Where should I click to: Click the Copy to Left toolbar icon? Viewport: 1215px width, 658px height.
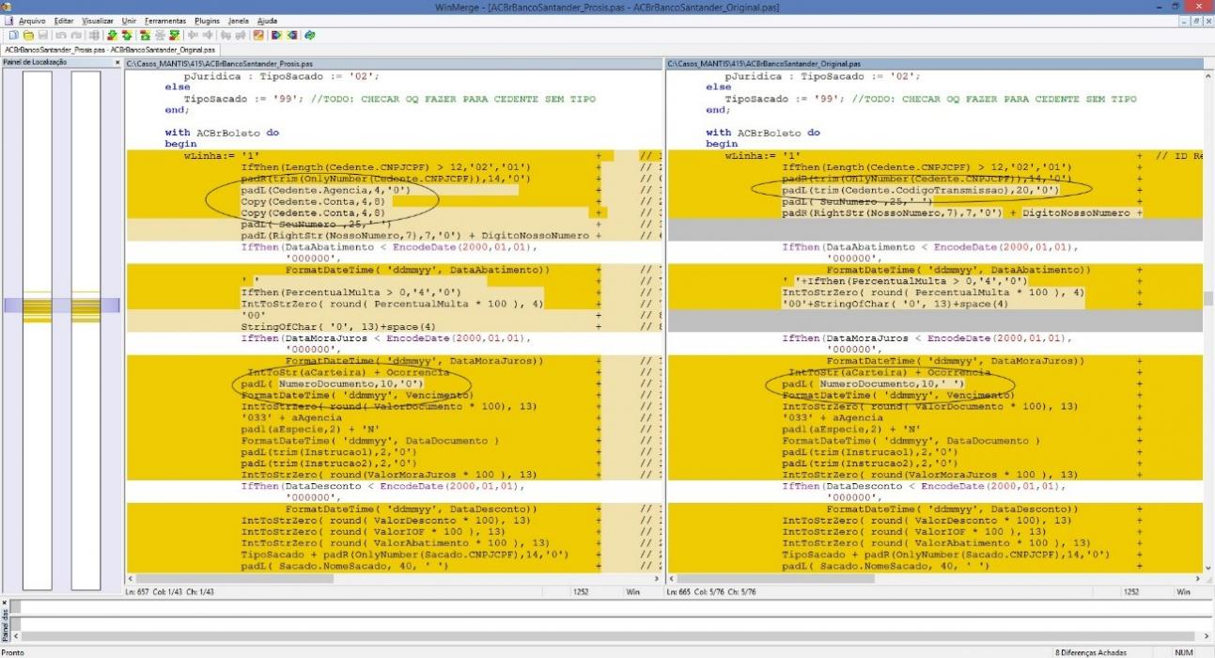pyautogui.click(x=208, y=35)
